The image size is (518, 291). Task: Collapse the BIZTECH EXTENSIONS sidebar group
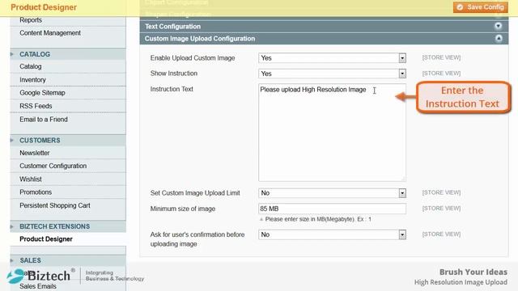[x=68, y=226]
